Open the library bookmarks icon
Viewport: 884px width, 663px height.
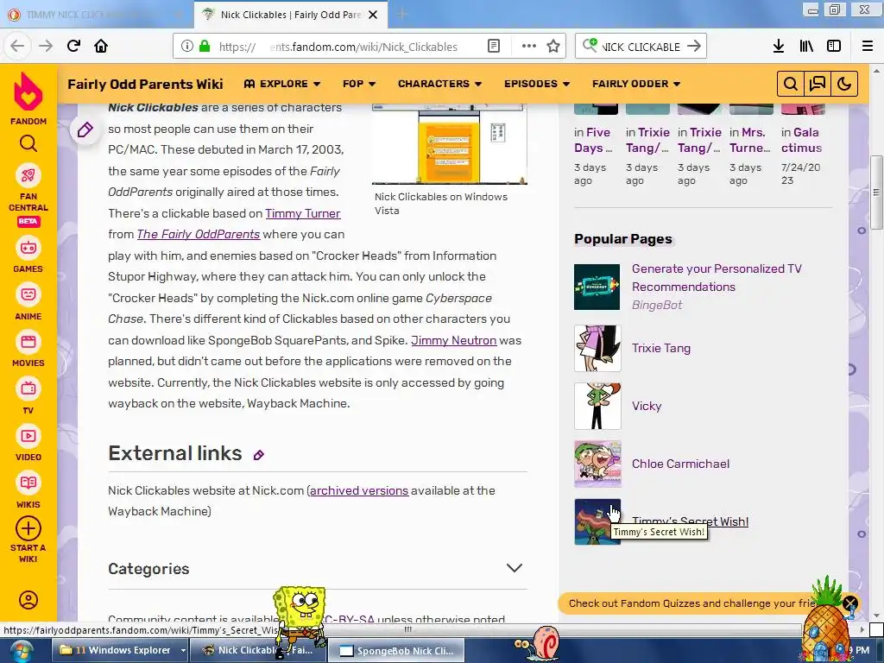click(806, 47)
